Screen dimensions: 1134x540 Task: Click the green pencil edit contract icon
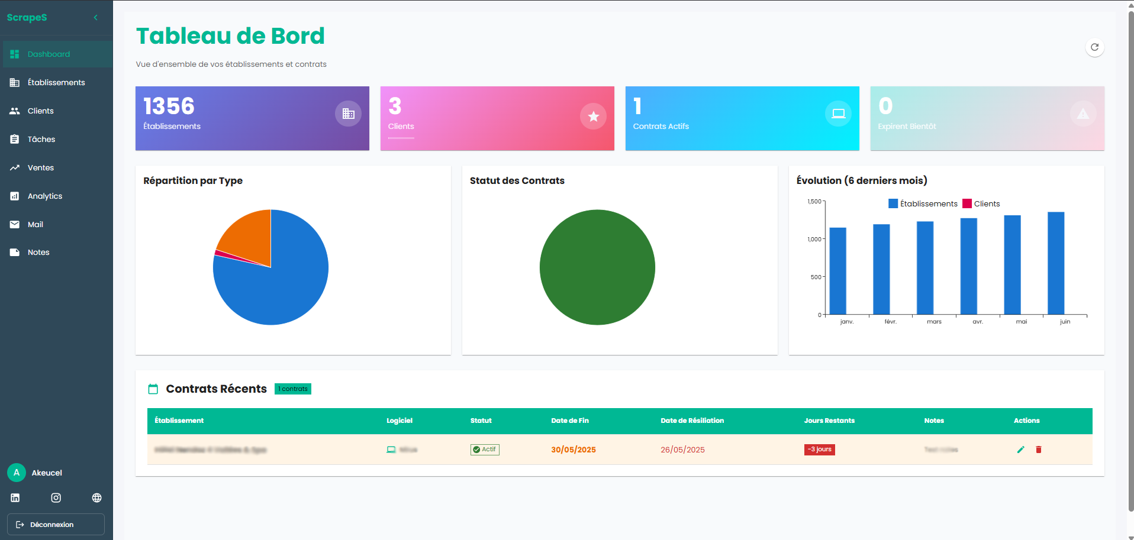[1020, 450]
